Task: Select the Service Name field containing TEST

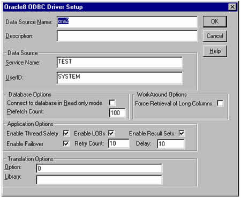Action: (x=119, y=63)
